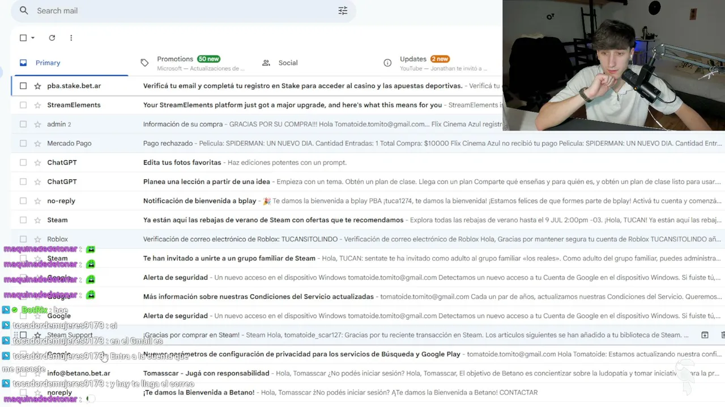Check the Roblox email checkbox
725x407 pixels.
coord(23,240)
